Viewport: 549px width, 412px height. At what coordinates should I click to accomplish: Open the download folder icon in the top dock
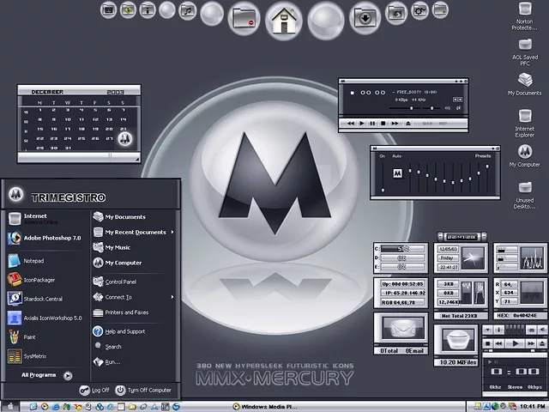[366, 17]
